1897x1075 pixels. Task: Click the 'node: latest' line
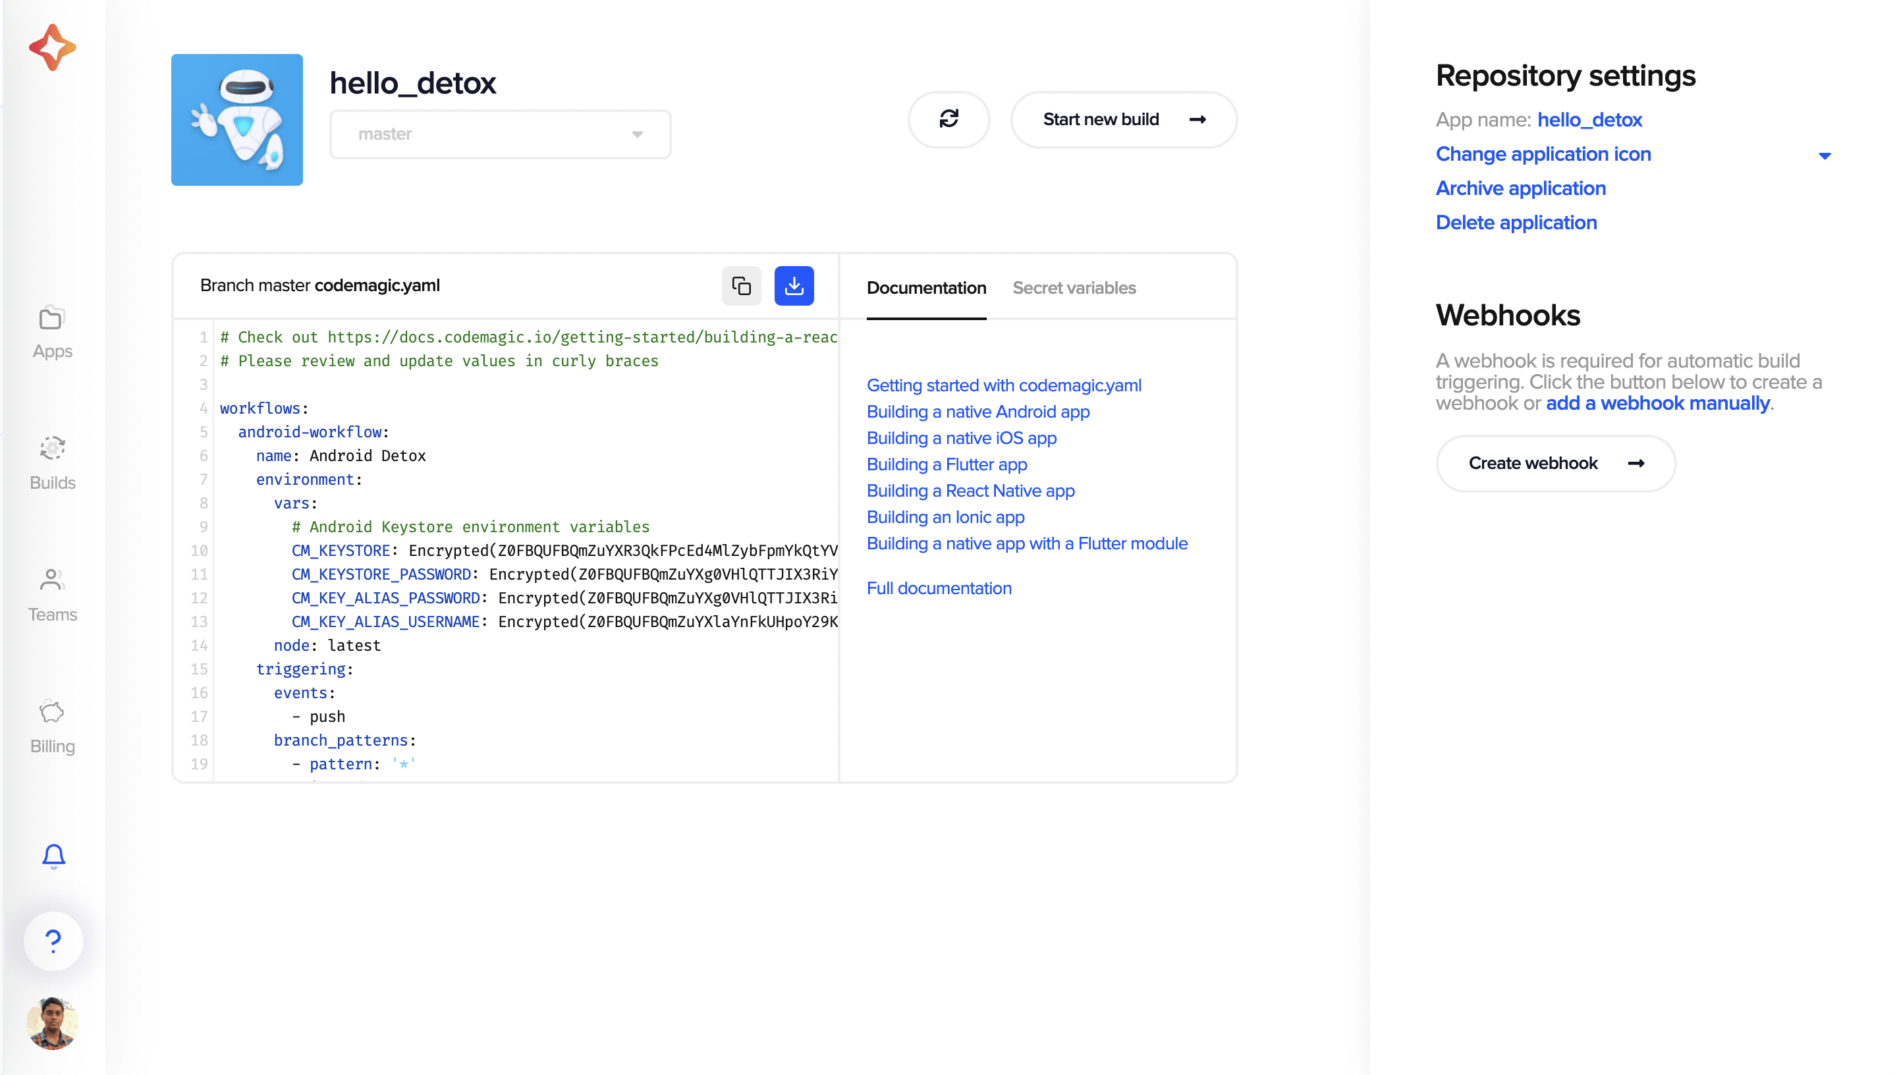coord(327,646)
